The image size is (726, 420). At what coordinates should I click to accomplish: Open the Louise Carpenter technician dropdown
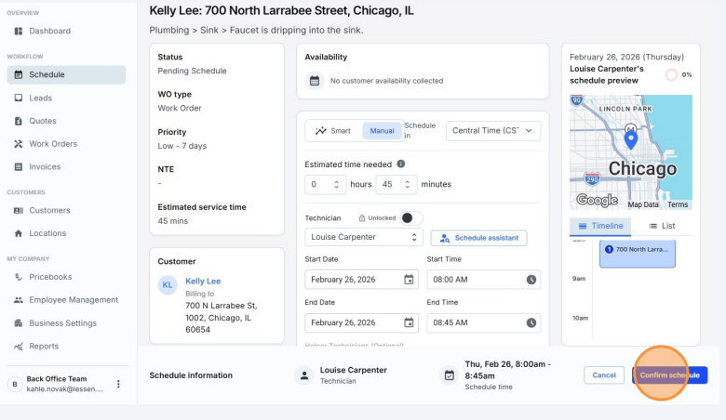click(363, 238)
